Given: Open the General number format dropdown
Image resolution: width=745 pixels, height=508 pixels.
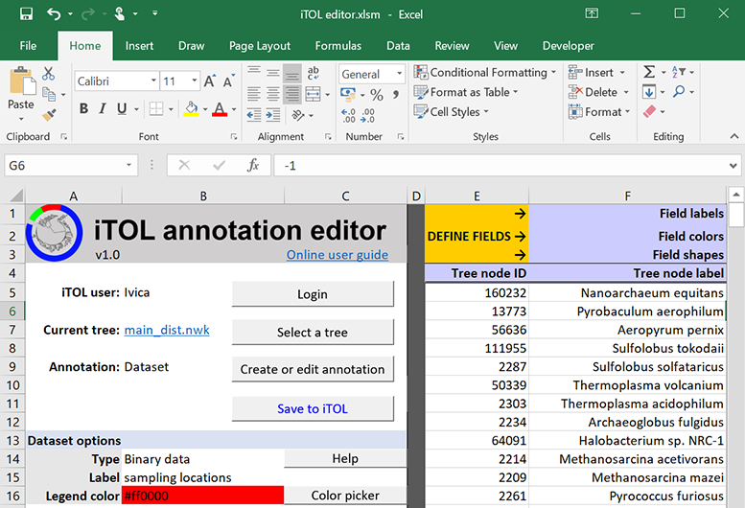Looking at the screenshot, I should [x=399, y=74].
